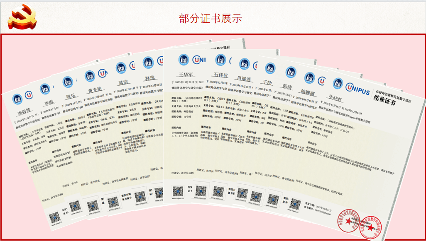The image size is (426, 241).
Task: Click the blue round badge above 李碧慧
Action: pyautogui.click(x=17, y=99)
